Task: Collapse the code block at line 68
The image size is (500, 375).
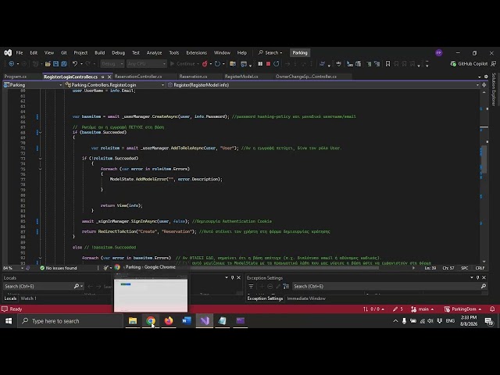Action: point(40,132)
